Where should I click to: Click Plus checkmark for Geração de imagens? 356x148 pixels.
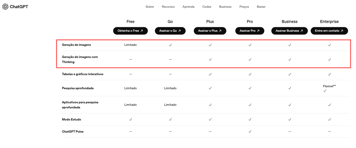[210, 45]
